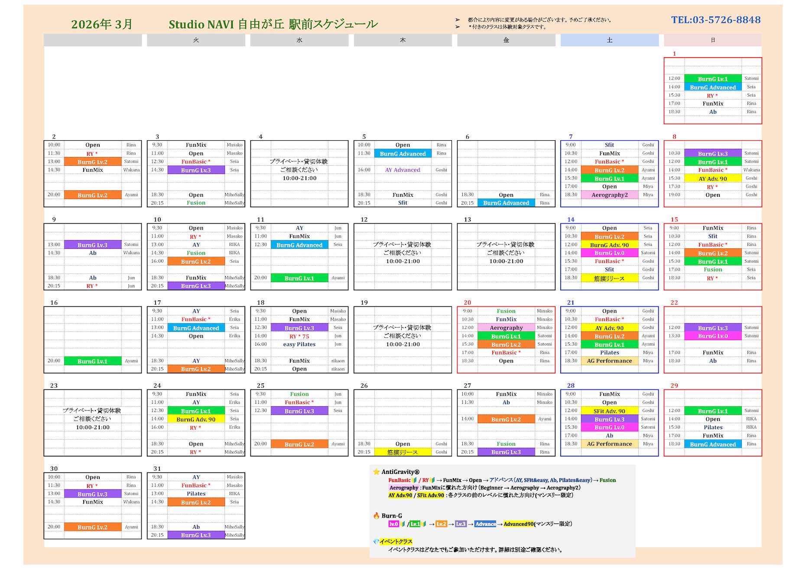Click the diamond icon next to イベントクラス
806x569 pixels.
376,541
